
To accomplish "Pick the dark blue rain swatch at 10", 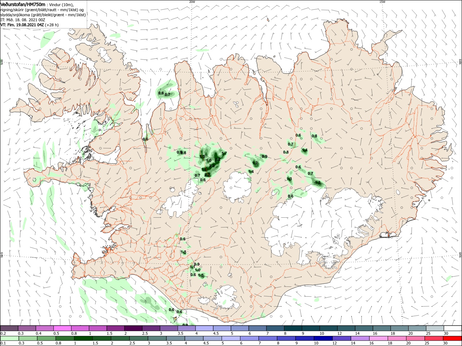I will [324, 339].
